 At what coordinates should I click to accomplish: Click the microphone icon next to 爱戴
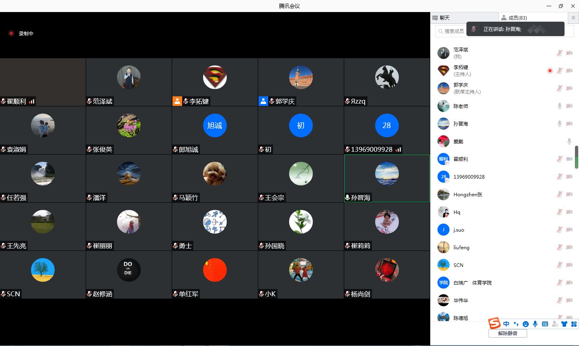click(x=569, y=141)
